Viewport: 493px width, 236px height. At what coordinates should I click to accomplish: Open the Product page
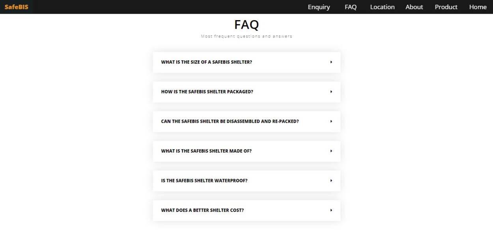pyautogui.click(x=446, y=7)
